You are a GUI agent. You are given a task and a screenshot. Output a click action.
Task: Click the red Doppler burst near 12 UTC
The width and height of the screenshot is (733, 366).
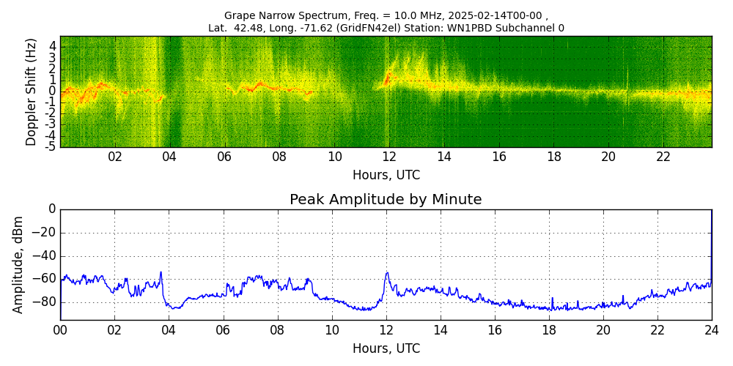point(388,76)
